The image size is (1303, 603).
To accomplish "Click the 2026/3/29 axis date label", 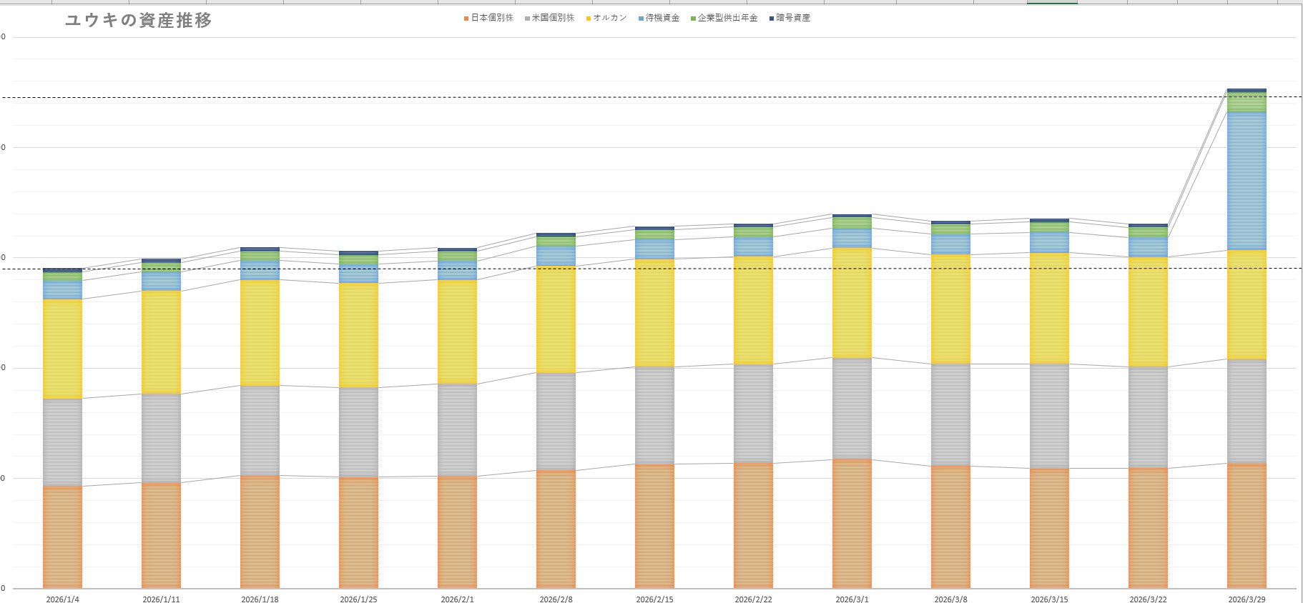I will [x=1247, y=599].
